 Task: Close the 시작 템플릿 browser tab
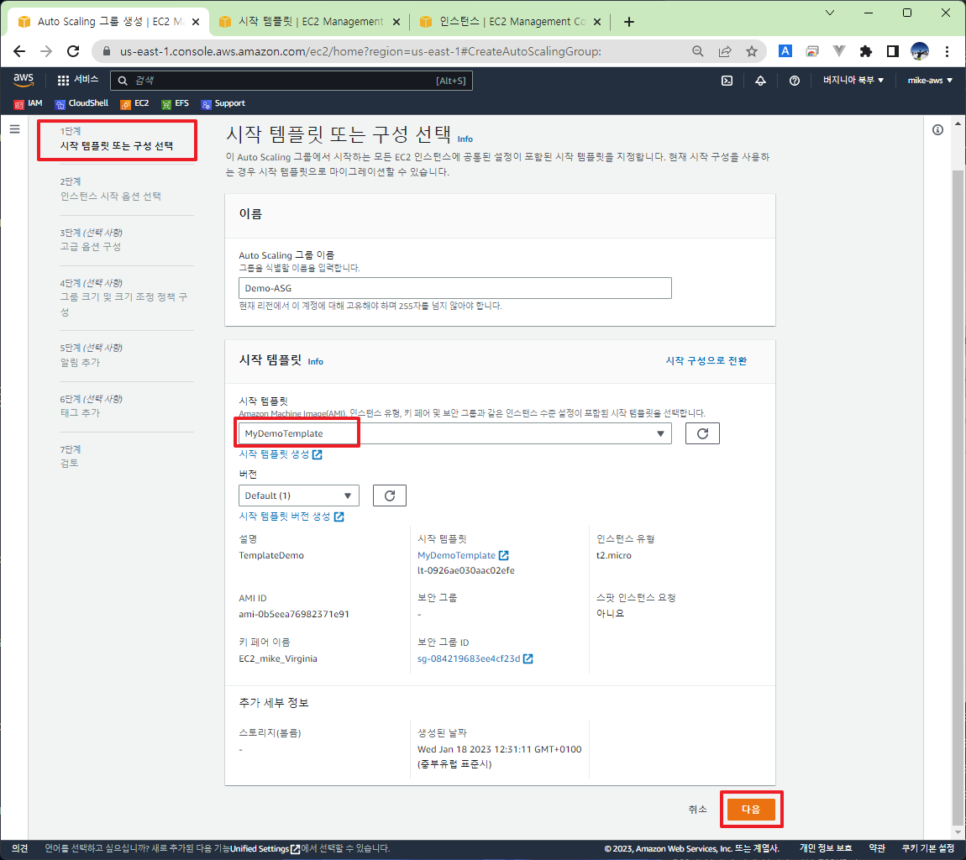(396, 22)
